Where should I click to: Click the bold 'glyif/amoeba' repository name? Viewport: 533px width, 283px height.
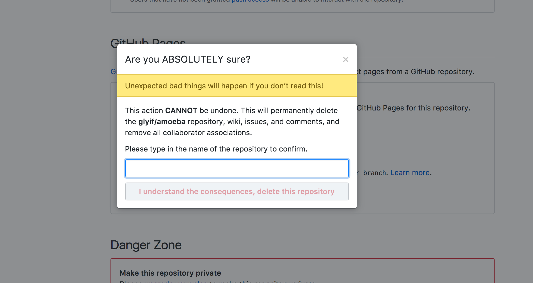point(162,122)
